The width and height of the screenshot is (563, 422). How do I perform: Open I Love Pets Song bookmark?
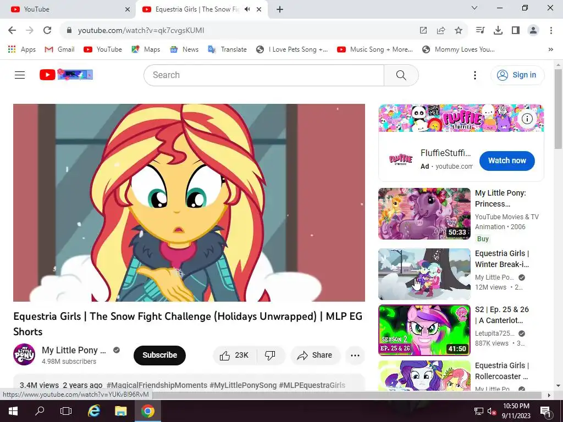point(292,49)
